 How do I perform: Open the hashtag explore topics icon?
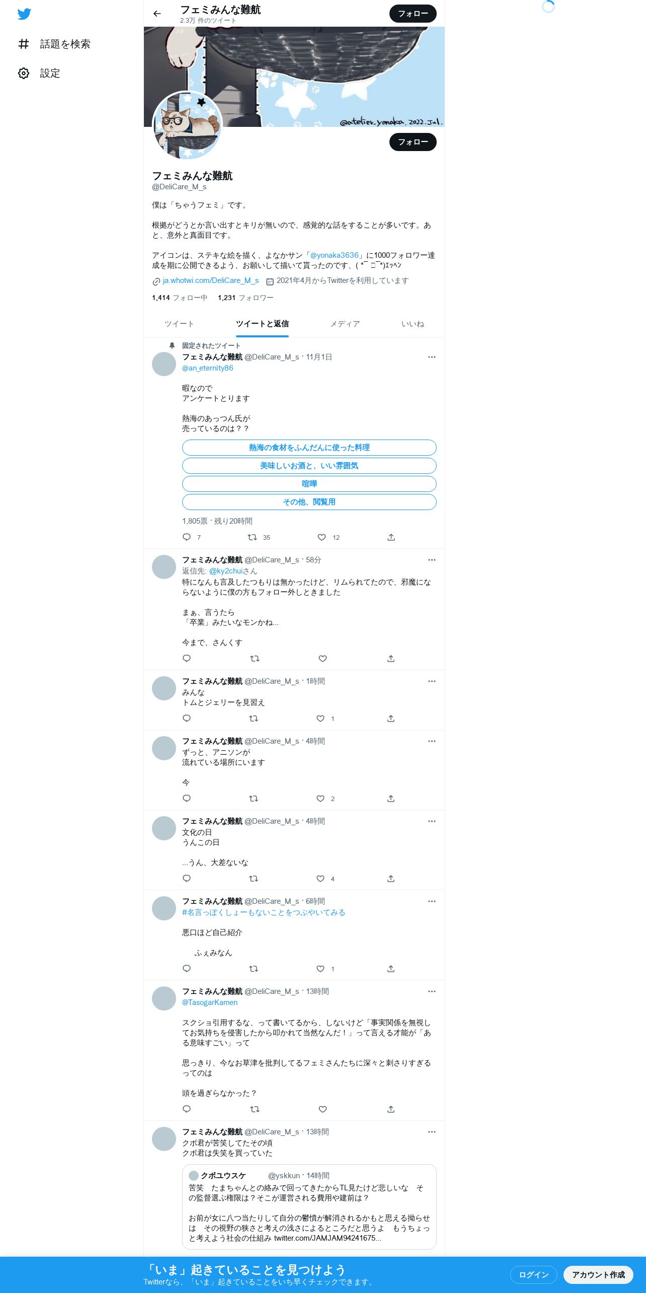[x=24, y=44]
